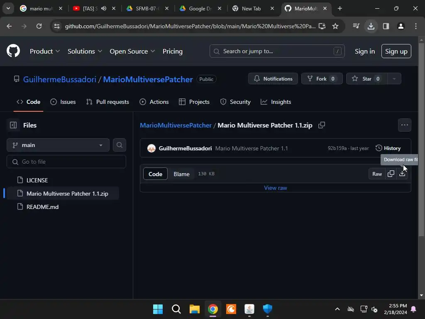This screenshot has width=425, height=319.
Task: Open Chrome three-dot menu
Action: tap(416, 26)
